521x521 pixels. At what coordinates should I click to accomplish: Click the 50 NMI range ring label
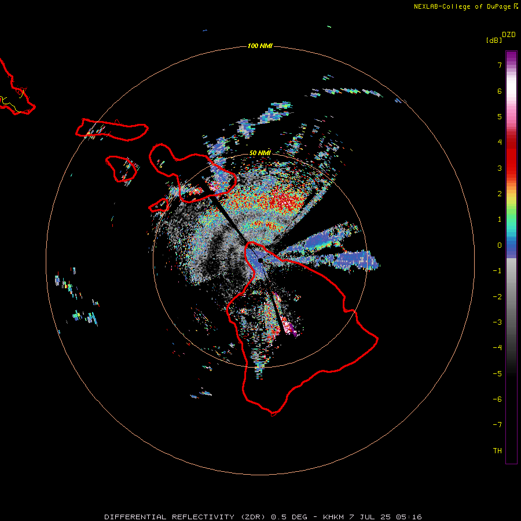[x=260, y=153]
